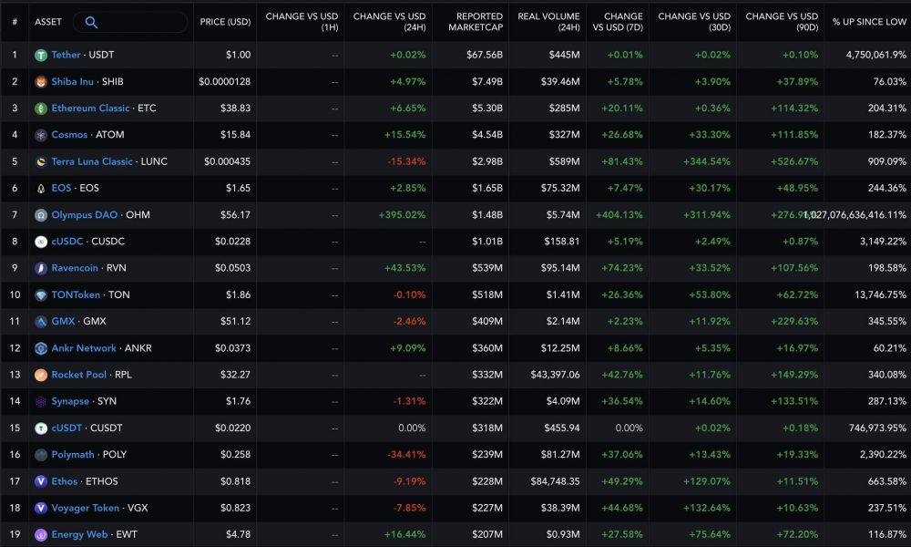Click the Terra Luna Classic coin icon
The width and height of the screenshot is (911, 547).
[x=41, y=161]
